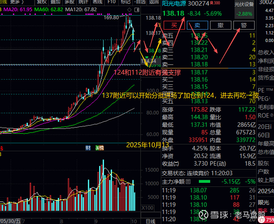The image size is (274, 224).
Task: Click the 换手 4.25% value
Action: tap(200, 148)
